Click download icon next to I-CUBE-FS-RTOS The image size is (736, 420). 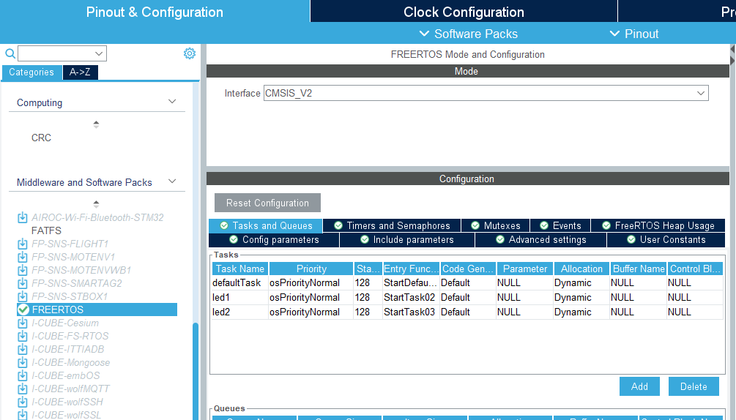coord(23,336)
